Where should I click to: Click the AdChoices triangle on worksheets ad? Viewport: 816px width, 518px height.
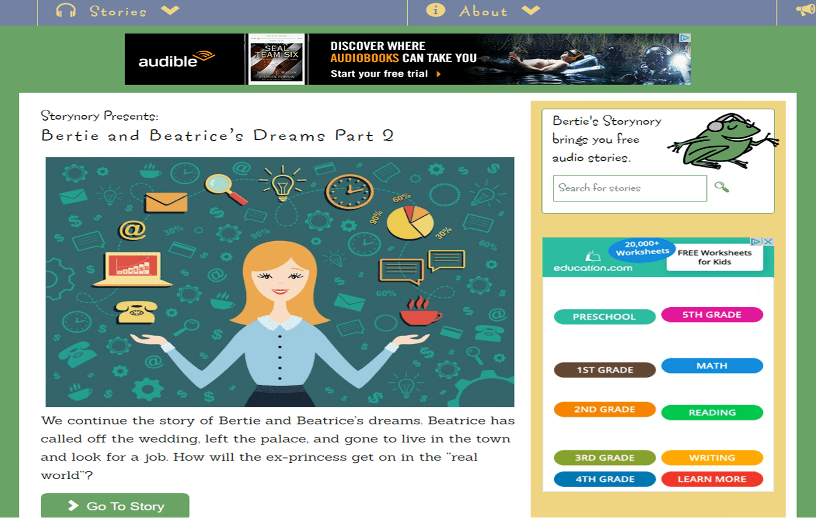tap(756, 242)
